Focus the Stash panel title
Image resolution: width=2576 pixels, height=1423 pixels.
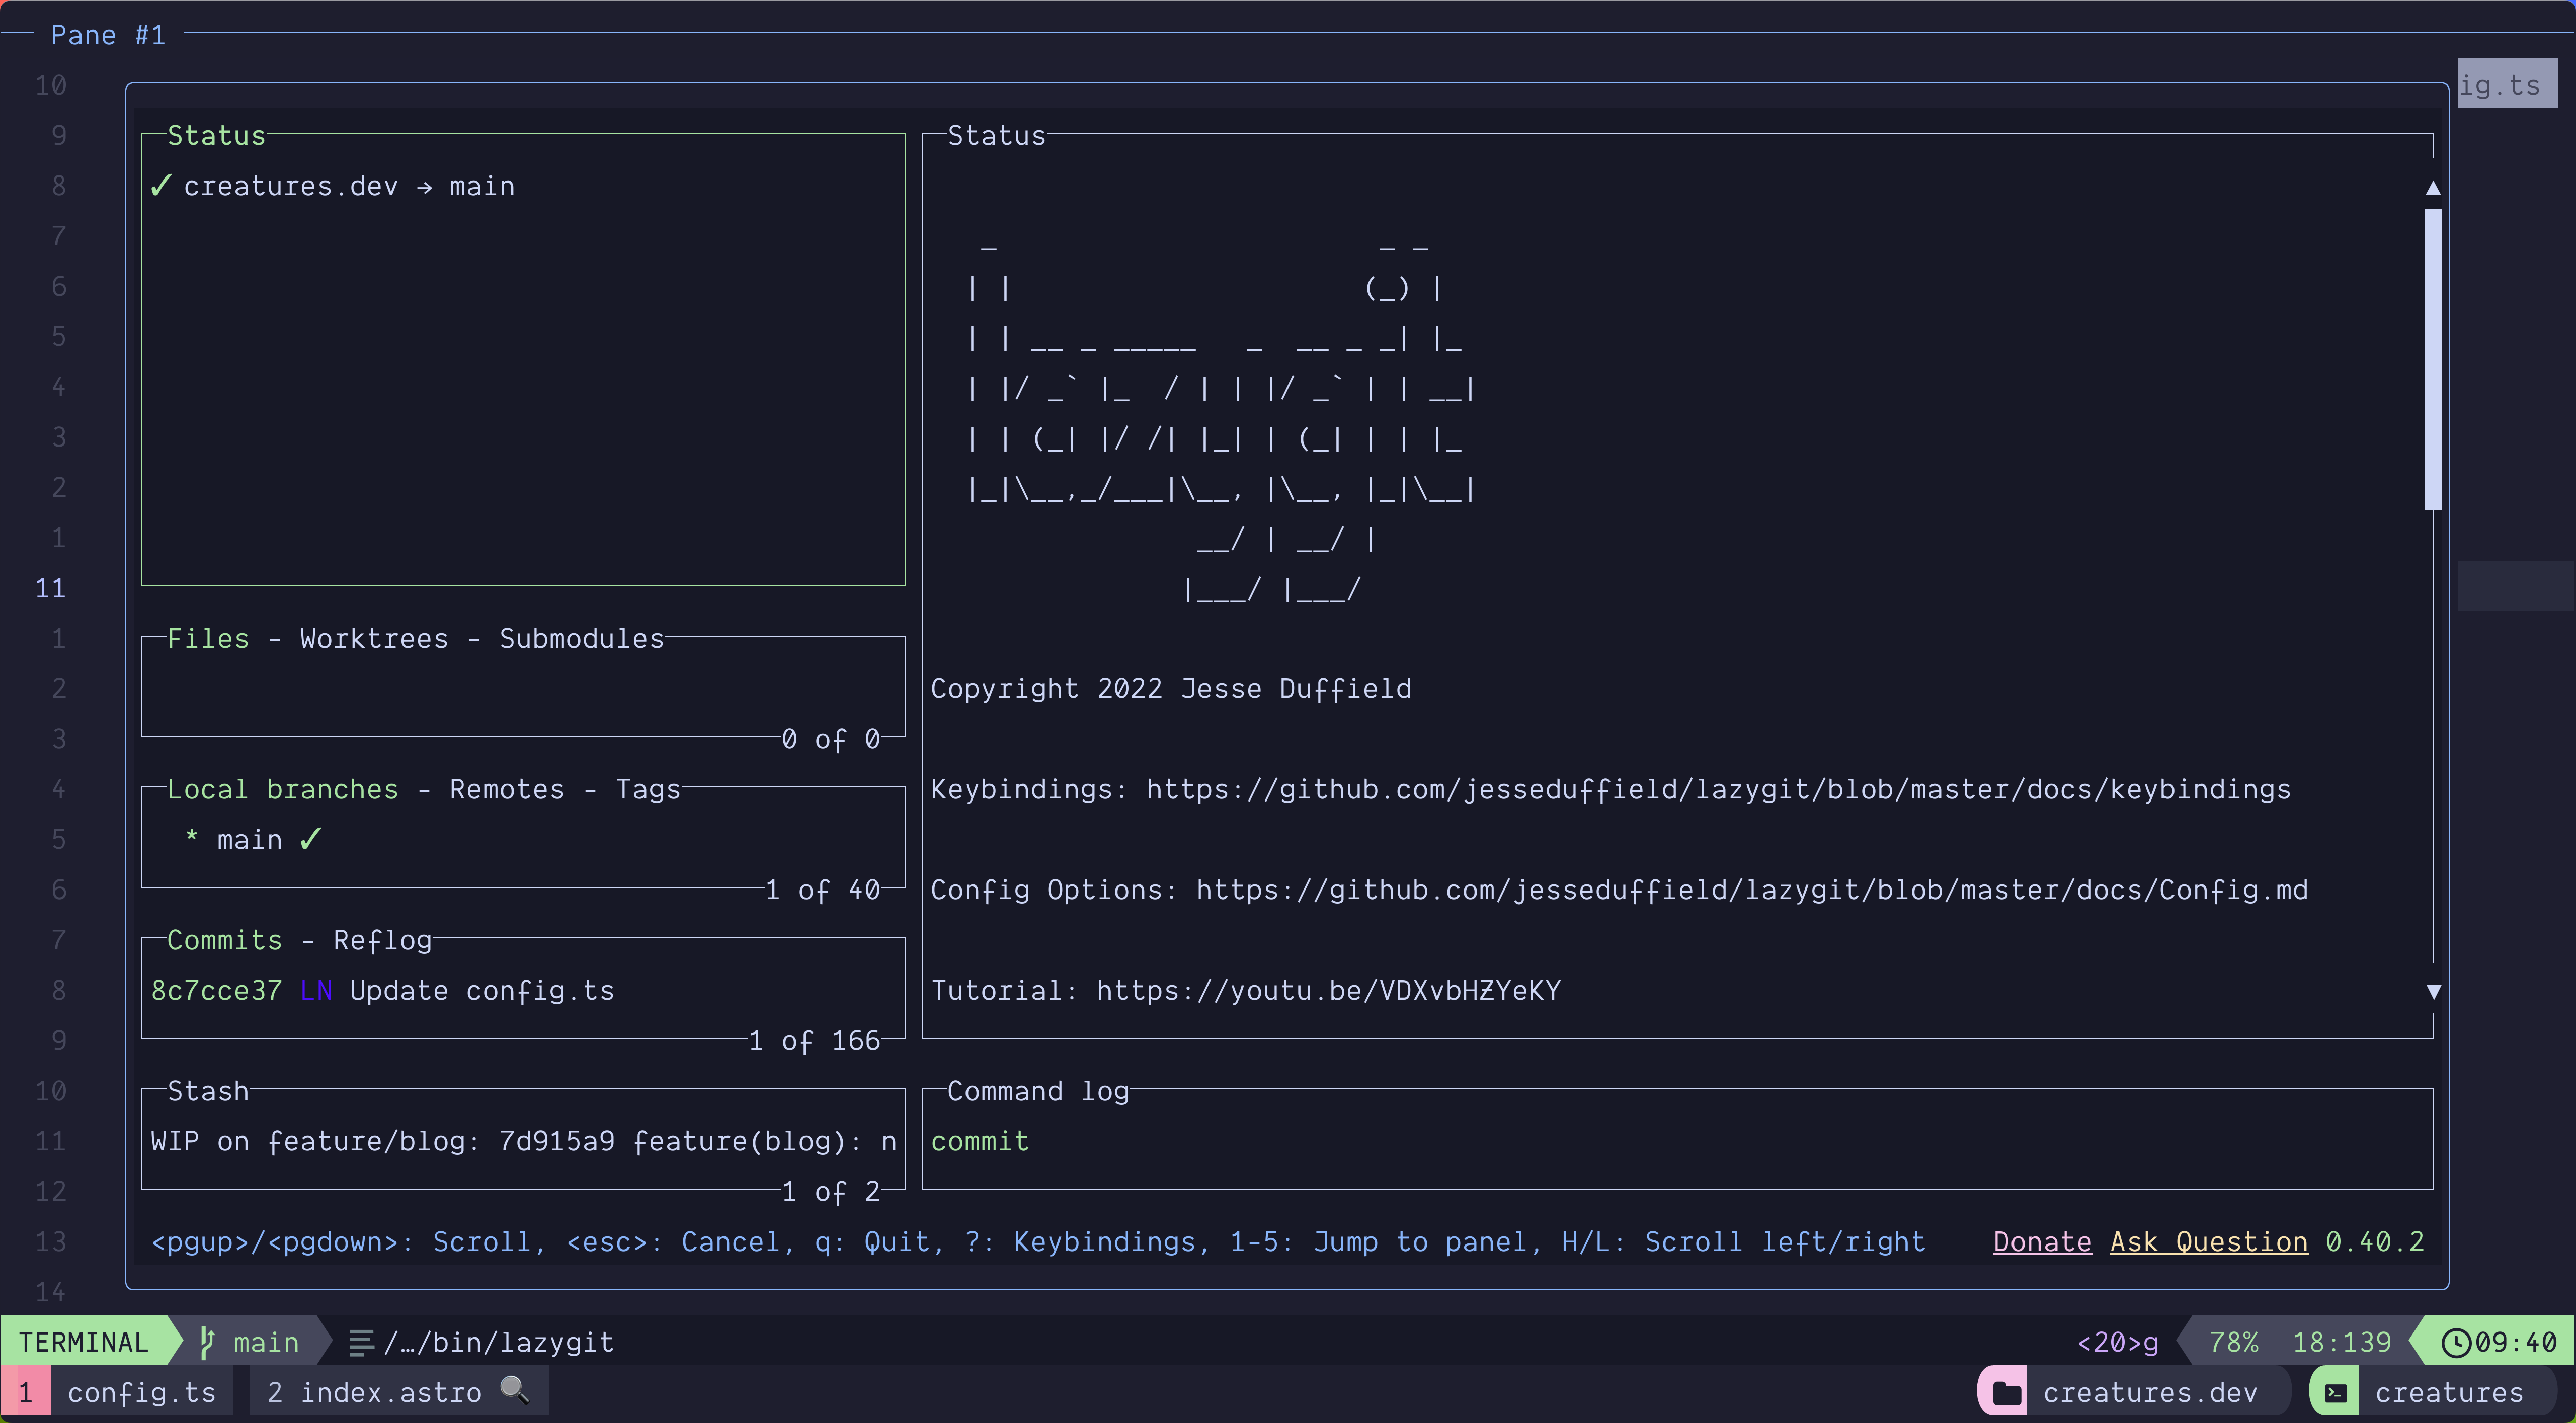(x=208, y=1091)
